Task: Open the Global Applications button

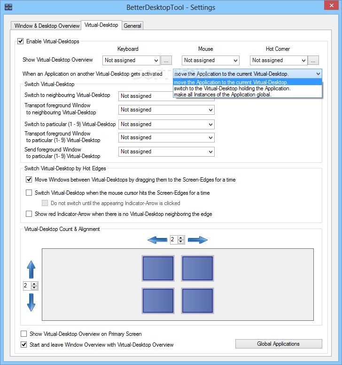Action: pyautogui.click(x=279, y=344)
